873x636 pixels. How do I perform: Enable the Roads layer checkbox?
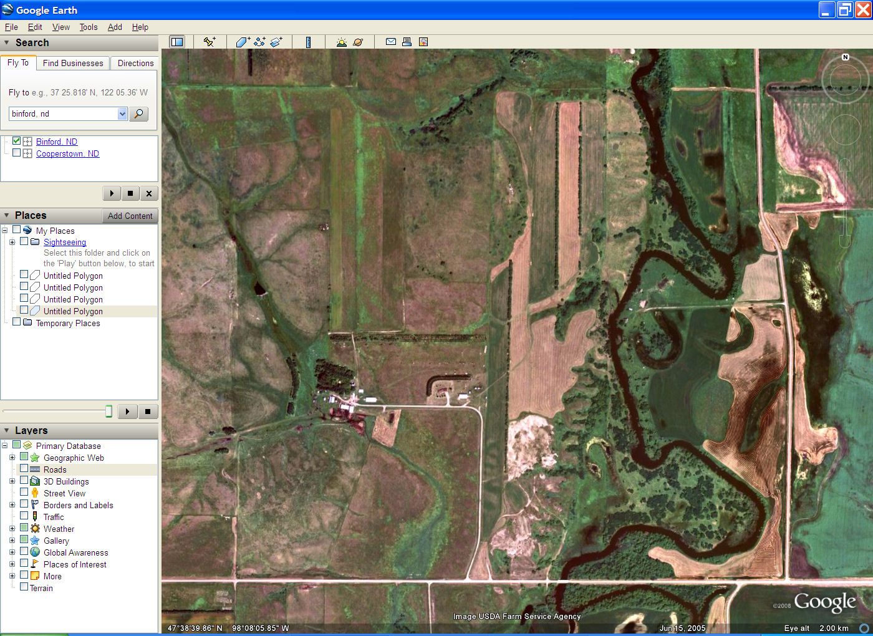[24, 468]
